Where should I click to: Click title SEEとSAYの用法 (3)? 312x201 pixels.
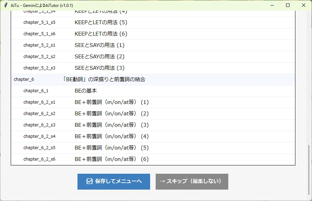100,68
